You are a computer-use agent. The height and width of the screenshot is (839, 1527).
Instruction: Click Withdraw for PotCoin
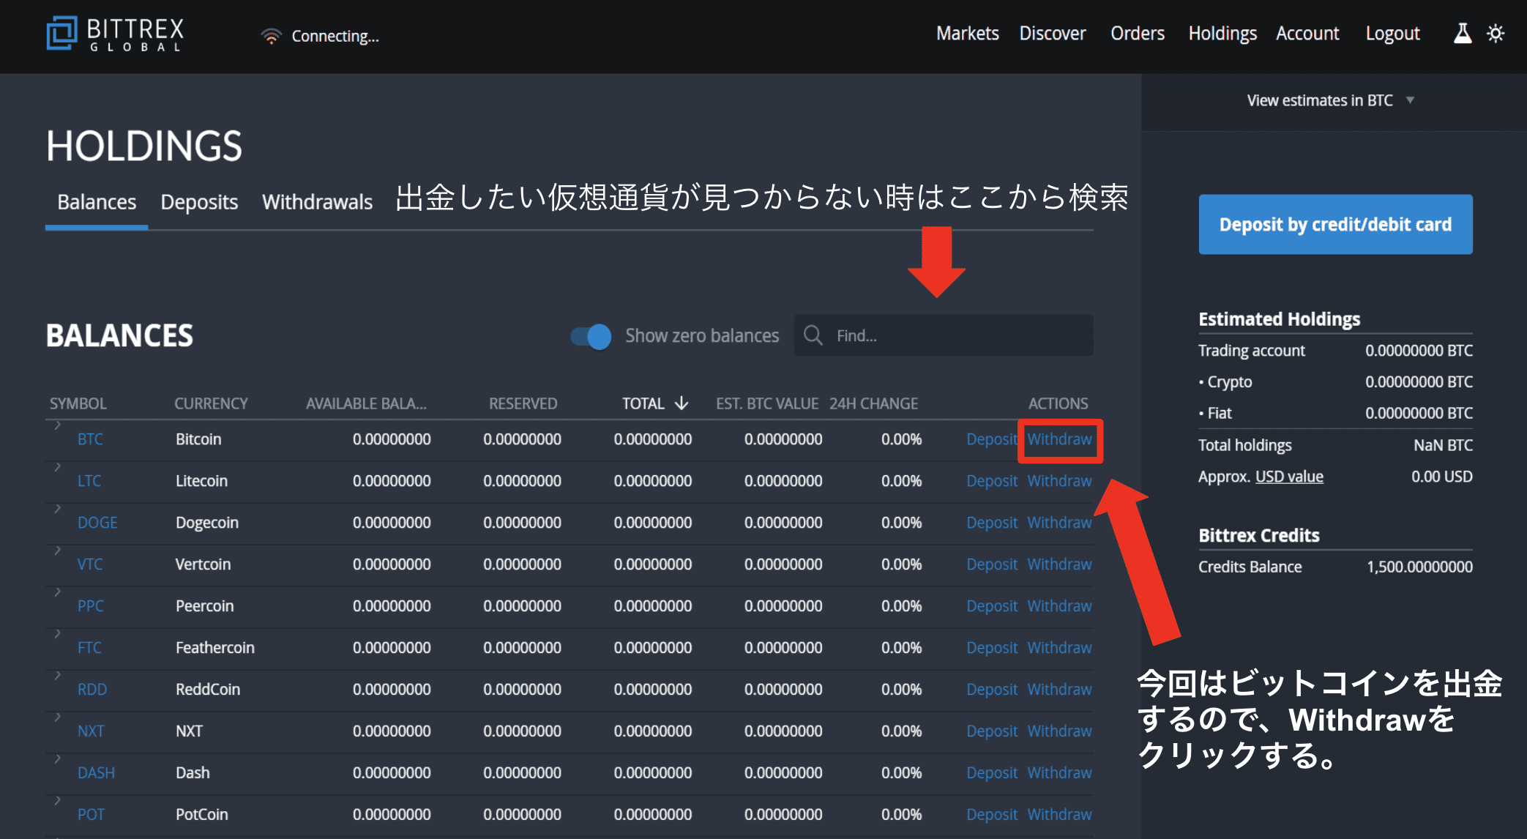pyautogui.click(x=1059, y=815)
